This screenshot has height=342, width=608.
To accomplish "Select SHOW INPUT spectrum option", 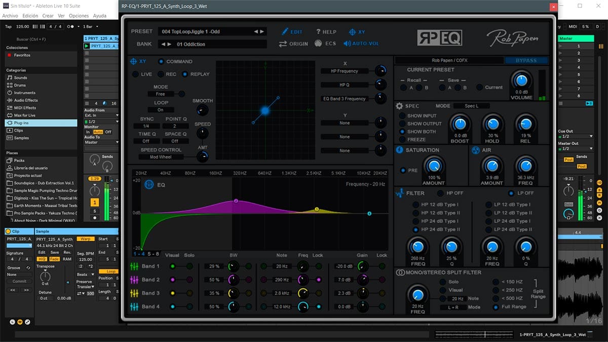I will 402,116.
